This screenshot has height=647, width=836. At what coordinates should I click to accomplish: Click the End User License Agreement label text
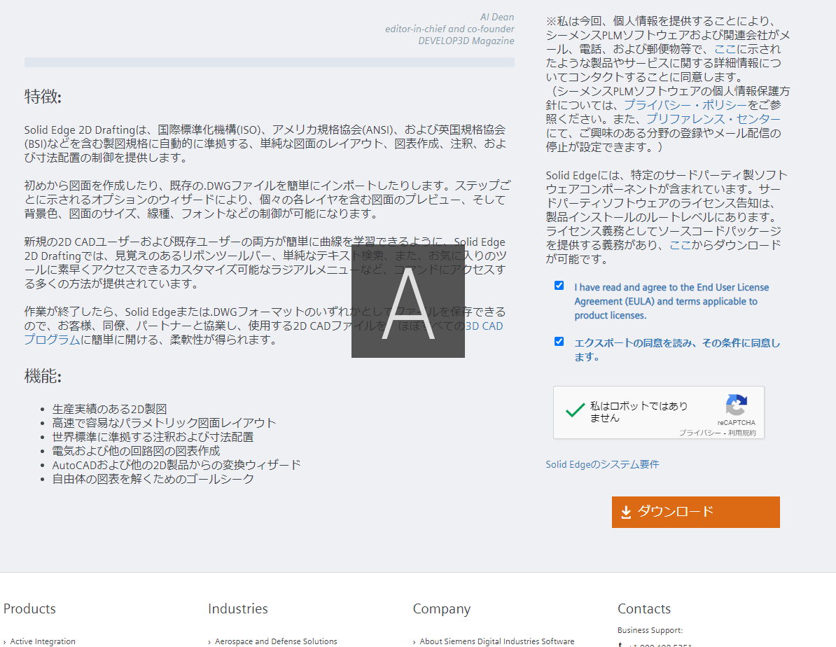[x=671, y=301]
